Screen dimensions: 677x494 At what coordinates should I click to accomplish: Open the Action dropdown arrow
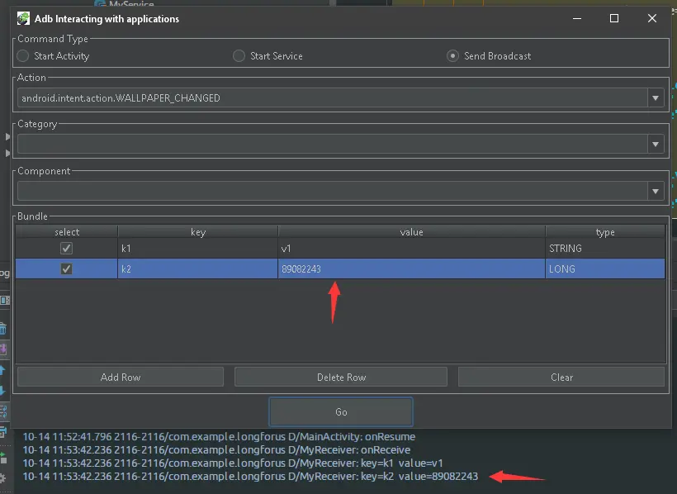click(656, 98)
